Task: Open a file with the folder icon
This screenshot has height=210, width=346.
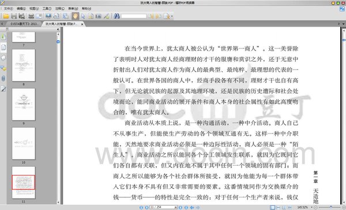Action: [x=6, y=16]
